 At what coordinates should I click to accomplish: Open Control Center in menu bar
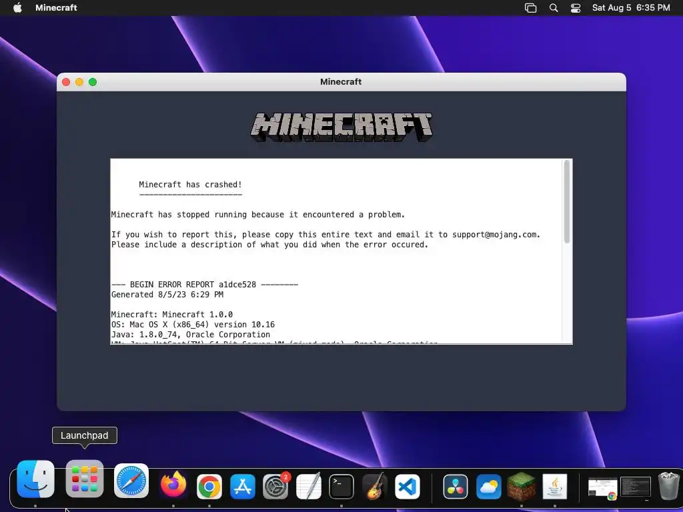(x=576, y=8)
